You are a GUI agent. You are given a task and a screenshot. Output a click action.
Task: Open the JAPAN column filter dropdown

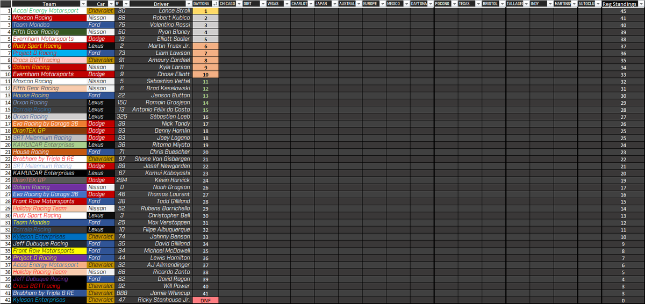[334, 4]
